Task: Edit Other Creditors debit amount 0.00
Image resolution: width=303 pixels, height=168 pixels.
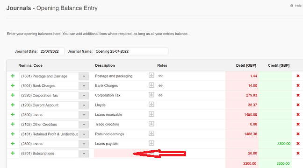Action: [242, 125]
